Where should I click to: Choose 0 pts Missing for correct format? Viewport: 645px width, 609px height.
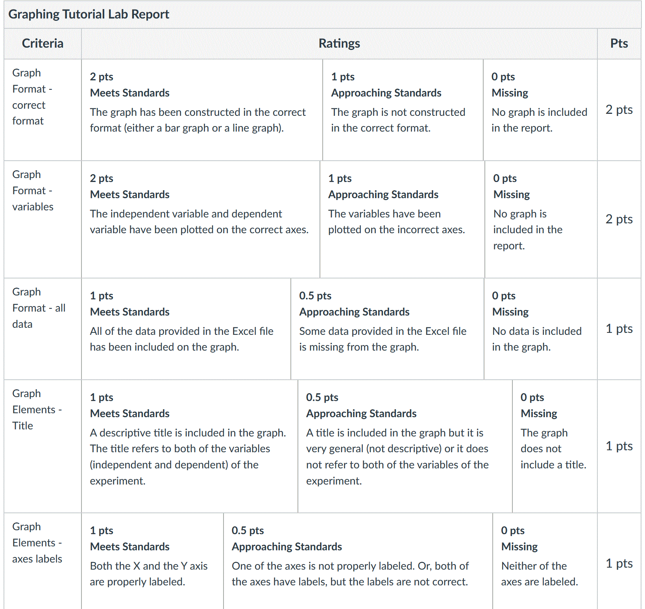click(540, 110)
